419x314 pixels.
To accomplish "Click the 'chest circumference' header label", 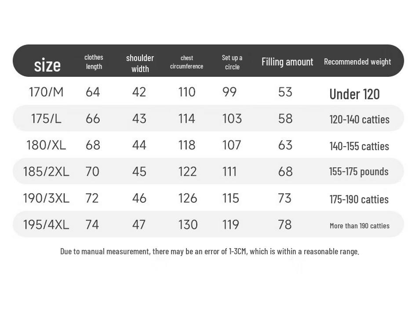I will [x=186, y=62].
